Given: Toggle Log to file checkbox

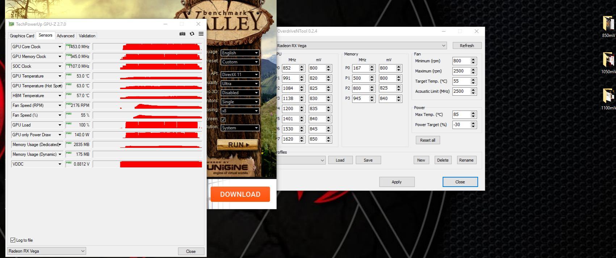Looking at the screenshot, I should click(x=13, y=240).
